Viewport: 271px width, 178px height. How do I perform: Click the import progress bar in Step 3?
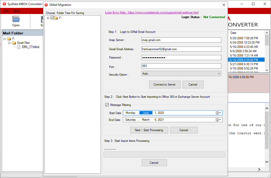click(164, 155)
